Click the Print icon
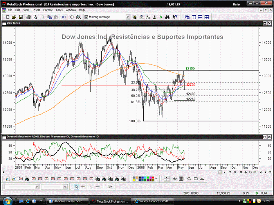 click(29, 17)
